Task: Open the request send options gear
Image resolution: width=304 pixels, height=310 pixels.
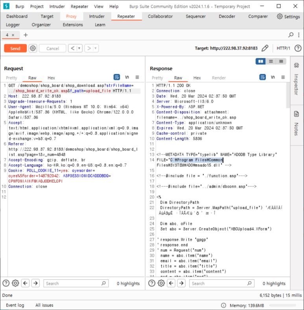Action: tap(33, 48)
